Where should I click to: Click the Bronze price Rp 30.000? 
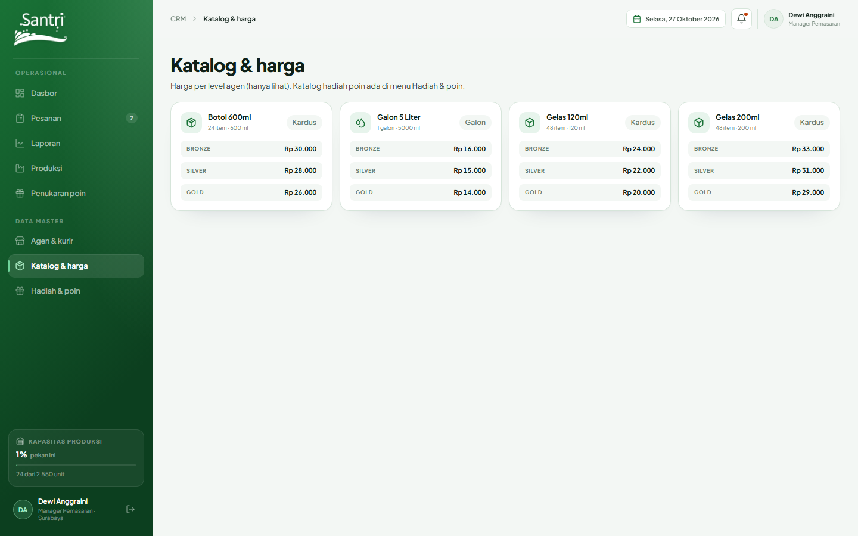300,149
